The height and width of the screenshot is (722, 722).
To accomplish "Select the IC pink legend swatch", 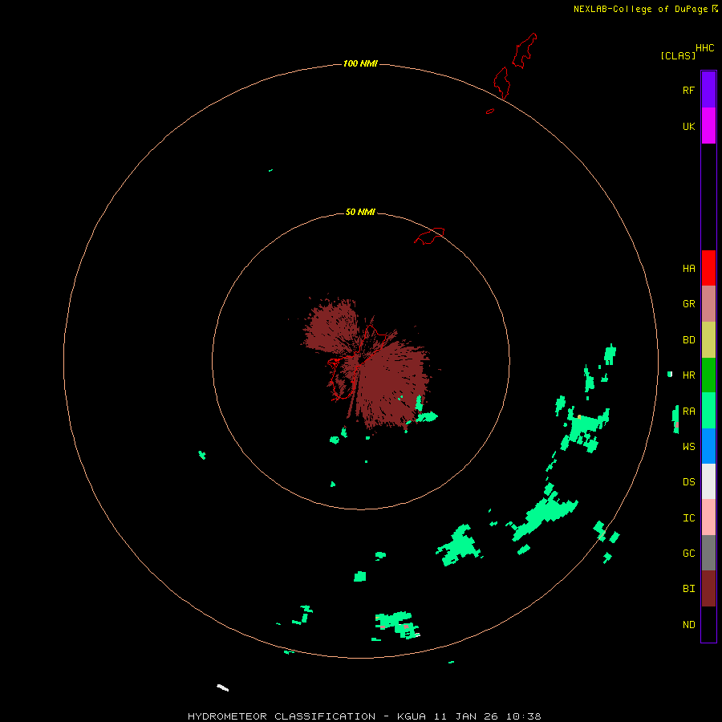I will [708, 517].
